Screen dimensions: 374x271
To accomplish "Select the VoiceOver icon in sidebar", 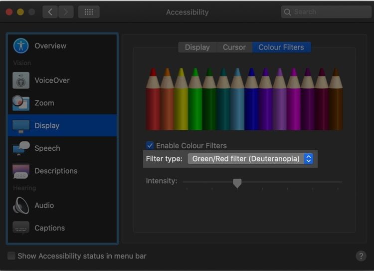I will [x=21, y=80].
